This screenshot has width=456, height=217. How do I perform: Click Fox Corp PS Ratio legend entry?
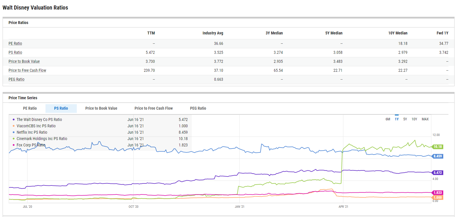[x=31, y=145]
